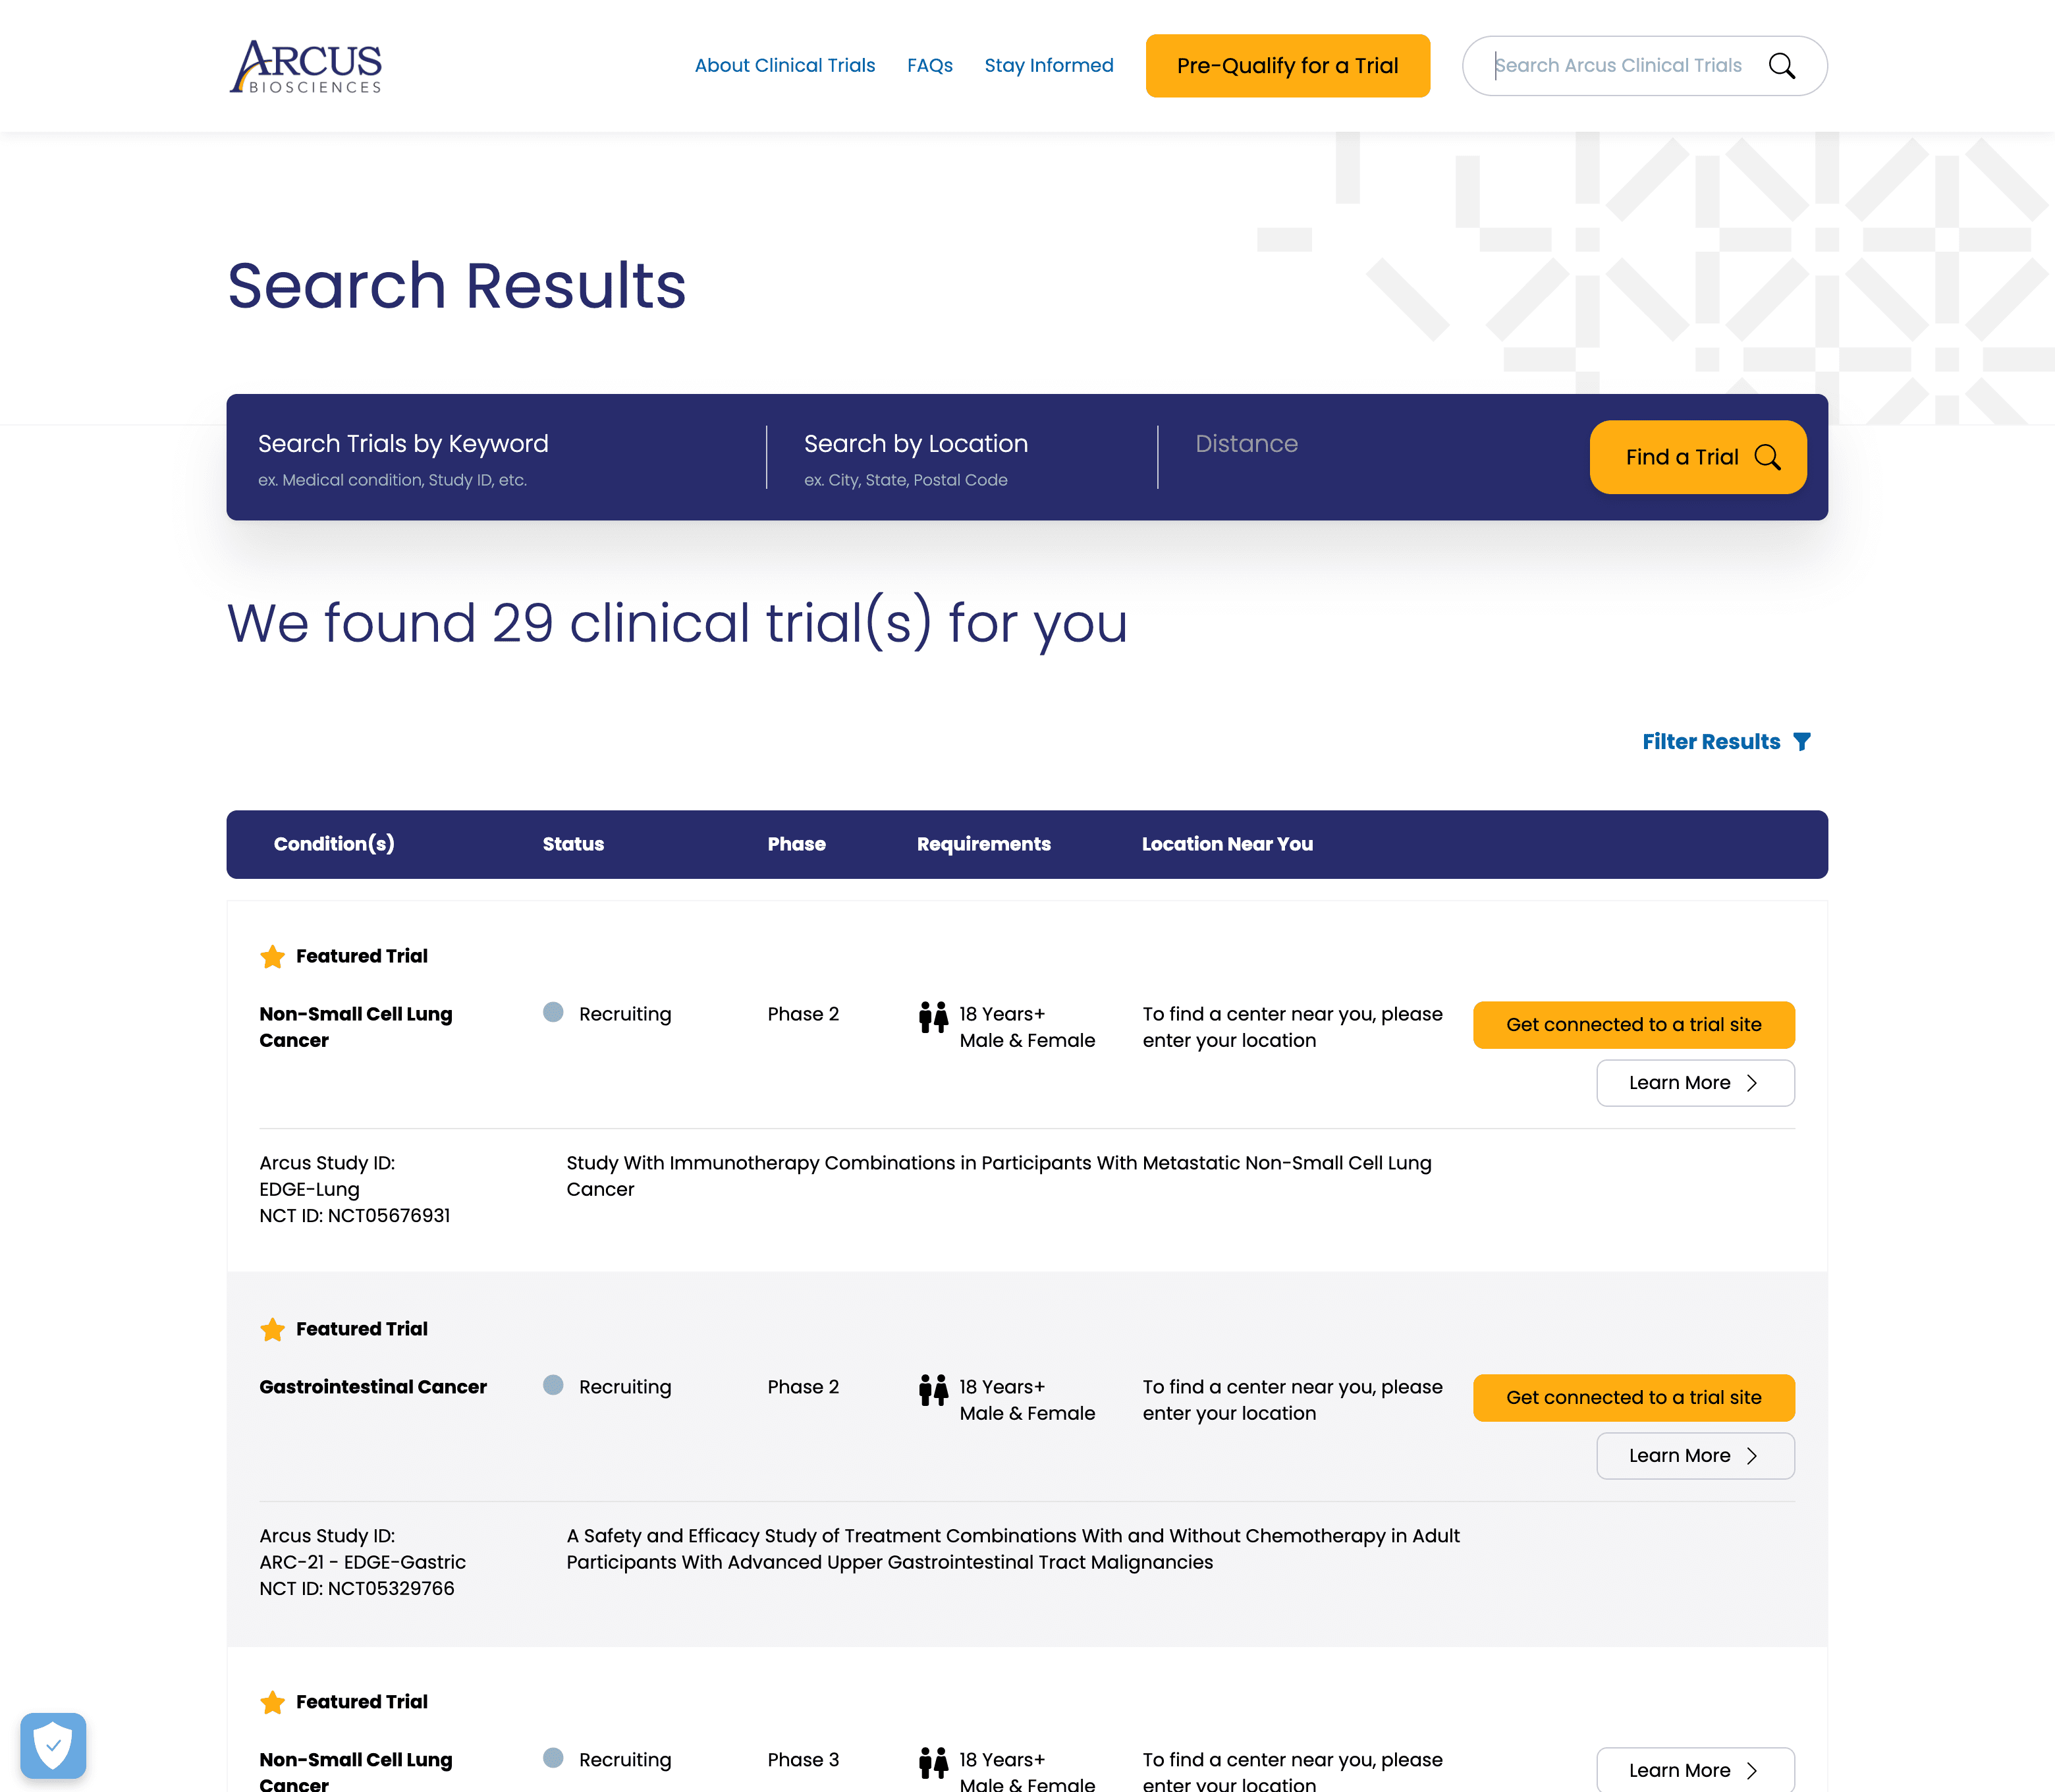This screenshot has height=1792, width=2055.
Task: Click the star icon on first Featured Trial
Action: click(271, 957)
